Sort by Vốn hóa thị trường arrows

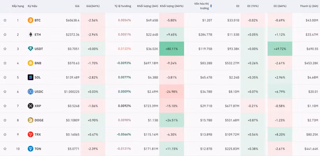click(211, 6)
